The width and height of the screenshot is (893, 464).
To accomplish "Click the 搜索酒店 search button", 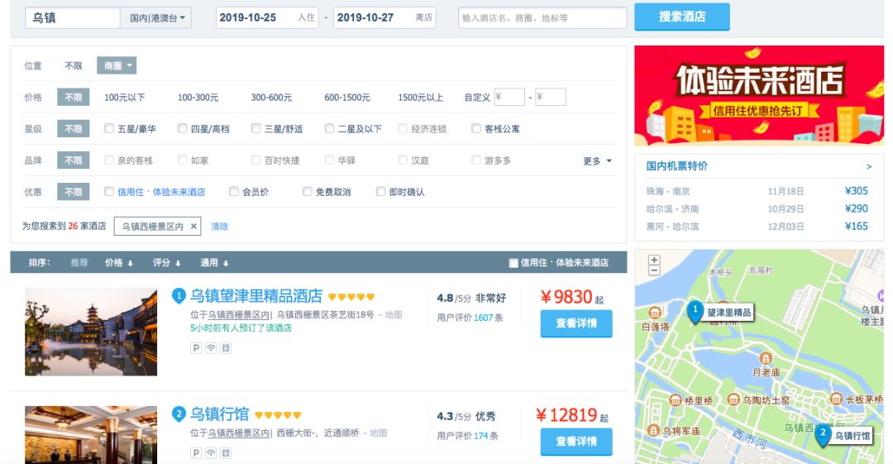I will pyautogui.click(x=681, y=17).
